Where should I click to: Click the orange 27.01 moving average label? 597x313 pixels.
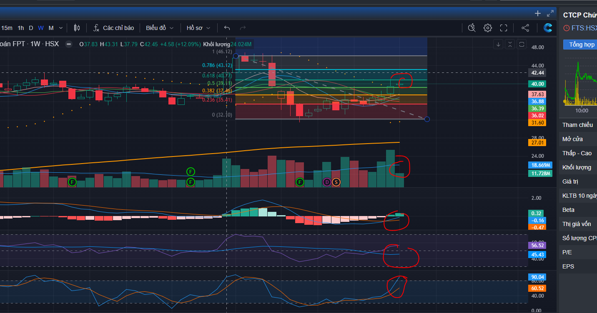tap(537, 143)
